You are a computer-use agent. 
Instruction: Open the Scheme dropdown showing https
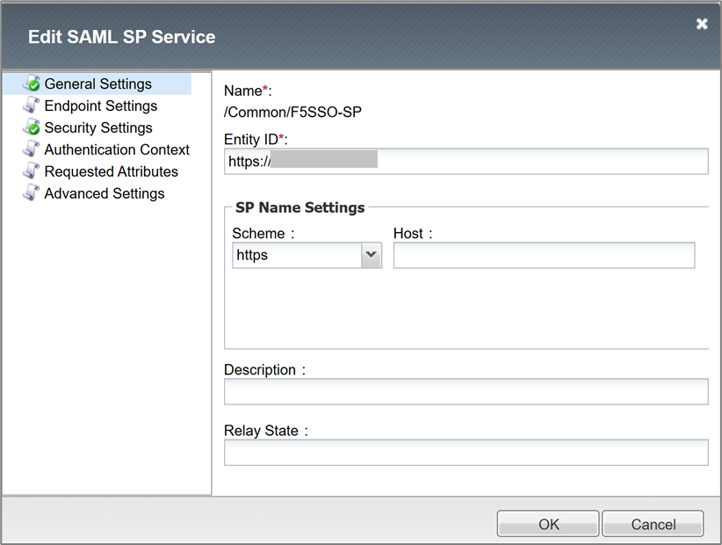coord(299,255)
